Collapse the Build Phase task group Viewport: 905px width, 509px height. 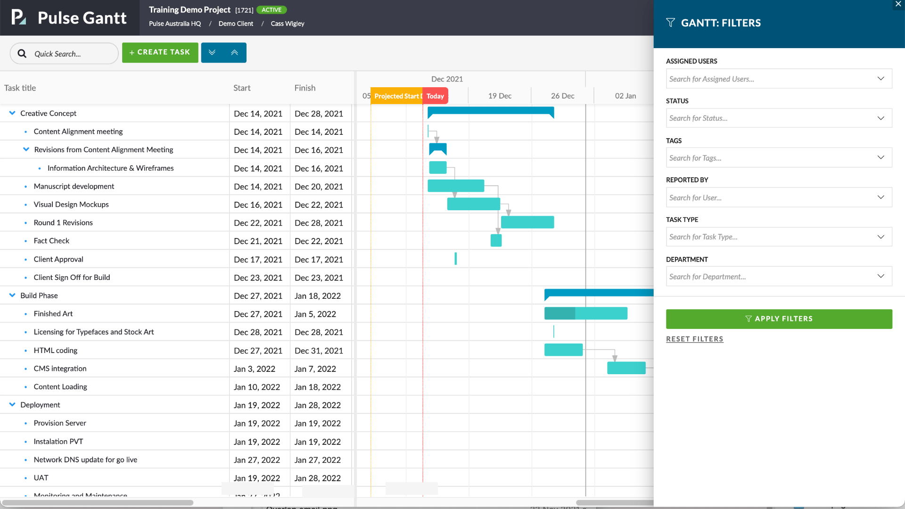click(11, 295)
